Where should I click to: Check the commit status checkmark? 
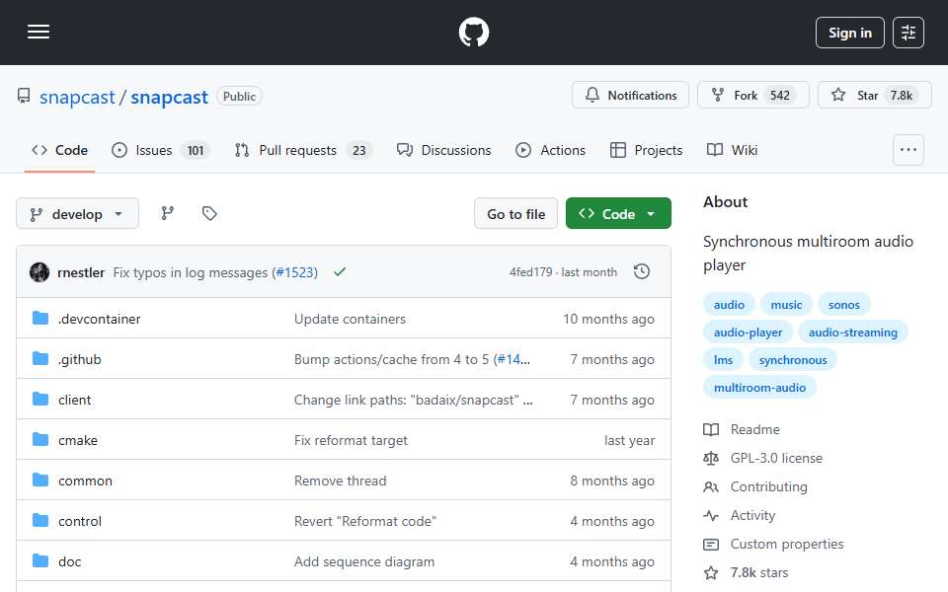(340, 272)
